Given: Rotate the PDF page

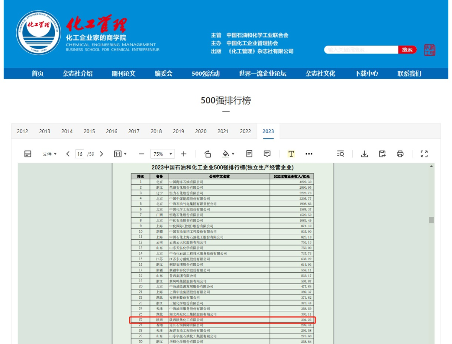Looking at the screenshot, I should pos(208,154).
